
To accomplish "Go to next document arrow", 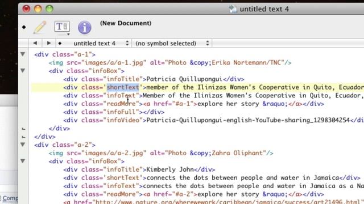I will coord(49,43).
